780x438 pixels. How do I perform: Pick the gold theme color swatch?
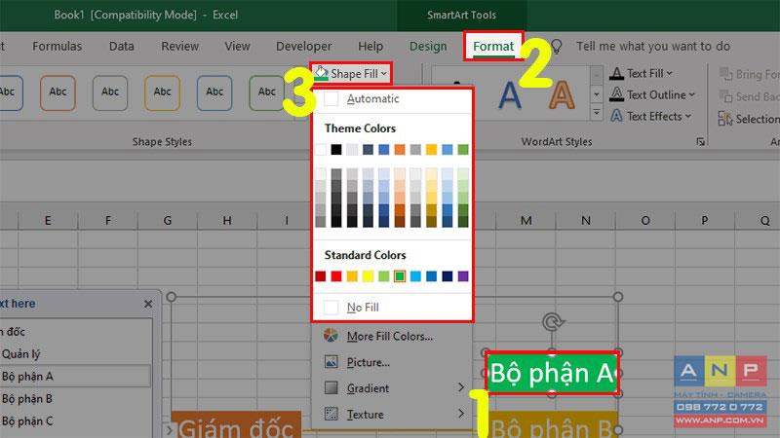[x=431, y=149]
